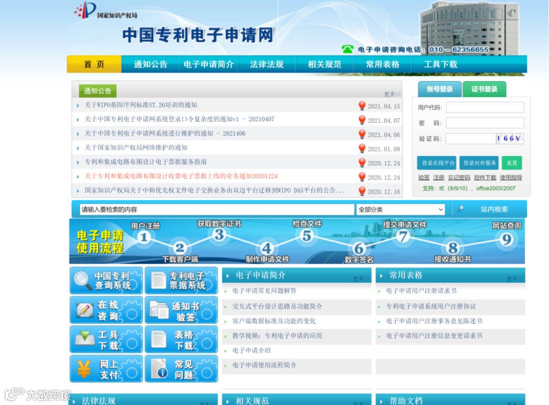Image resolution: width=549 pixels, height=405 pixels.
Task: Open the 使用指导 link
Action: pos(511,178)
